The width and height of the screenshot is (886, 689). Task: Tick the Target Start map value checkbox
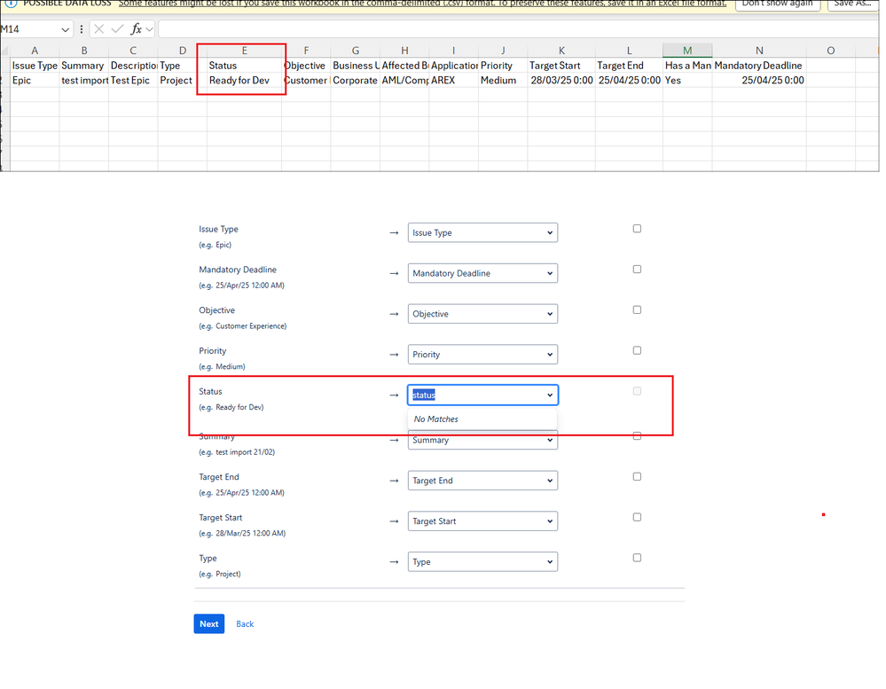[637, 517]
